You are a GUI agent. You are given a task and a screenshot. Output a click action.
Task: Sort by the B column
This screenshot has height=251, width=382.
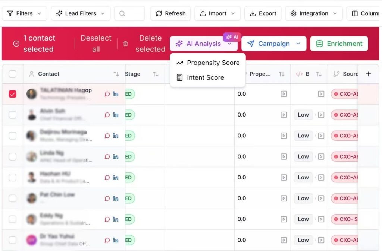tap(319, 74)
